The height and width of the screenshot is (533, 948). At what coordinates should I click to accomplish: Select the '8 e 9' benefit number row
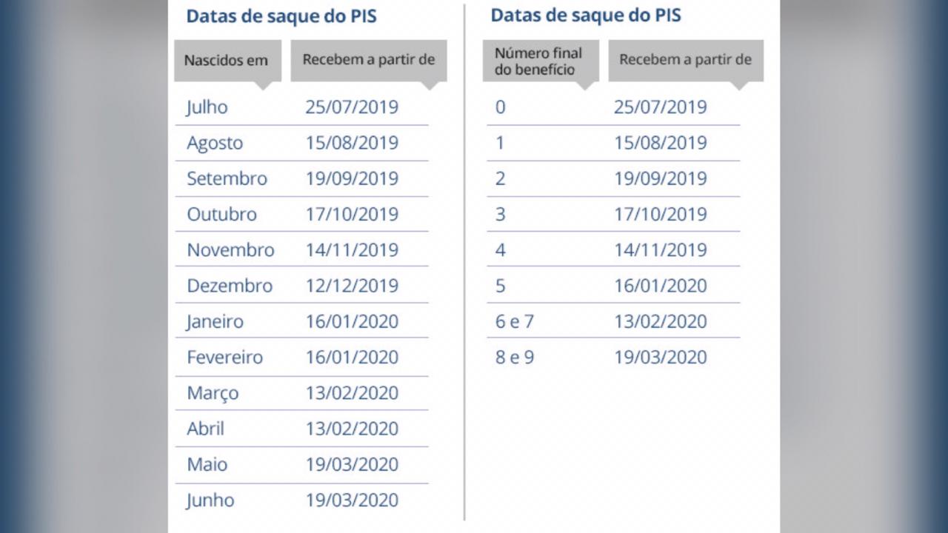point(613,358)
